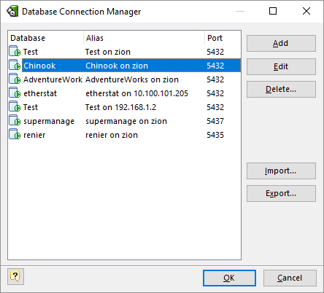Screen dimensions: 324x293
Task: Click the database icon beside Test on zion
Action: point(15,51)
